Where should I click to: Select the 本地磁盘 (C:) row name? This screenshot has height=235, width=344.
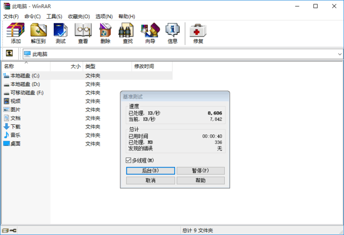click(x=25, y=76)
